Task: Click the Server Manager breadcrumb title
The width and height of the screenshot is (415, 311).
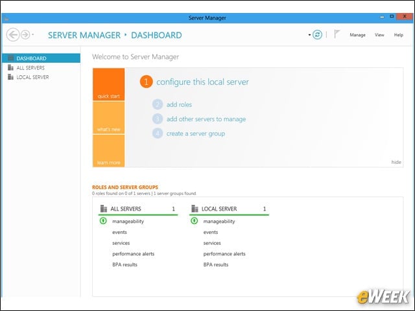Action: (84, 35)
